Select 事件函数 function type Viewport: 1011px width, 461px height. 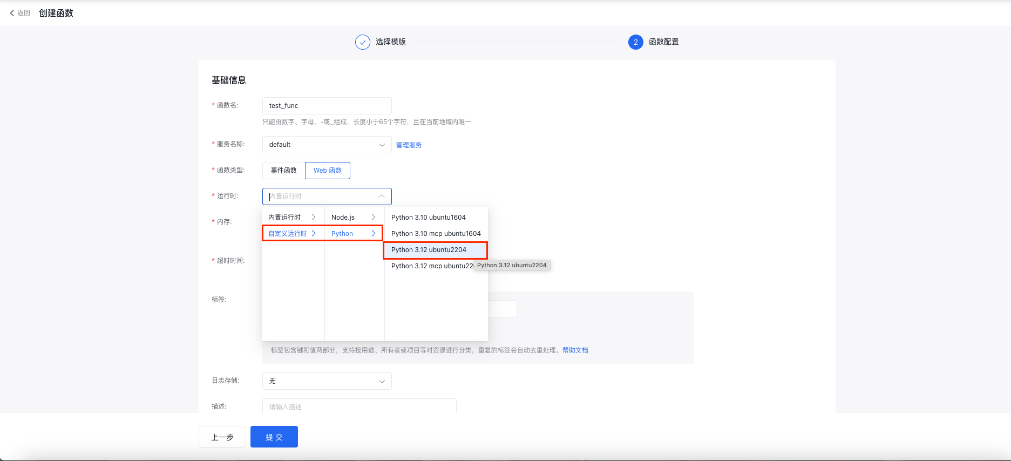click(283, 171)
